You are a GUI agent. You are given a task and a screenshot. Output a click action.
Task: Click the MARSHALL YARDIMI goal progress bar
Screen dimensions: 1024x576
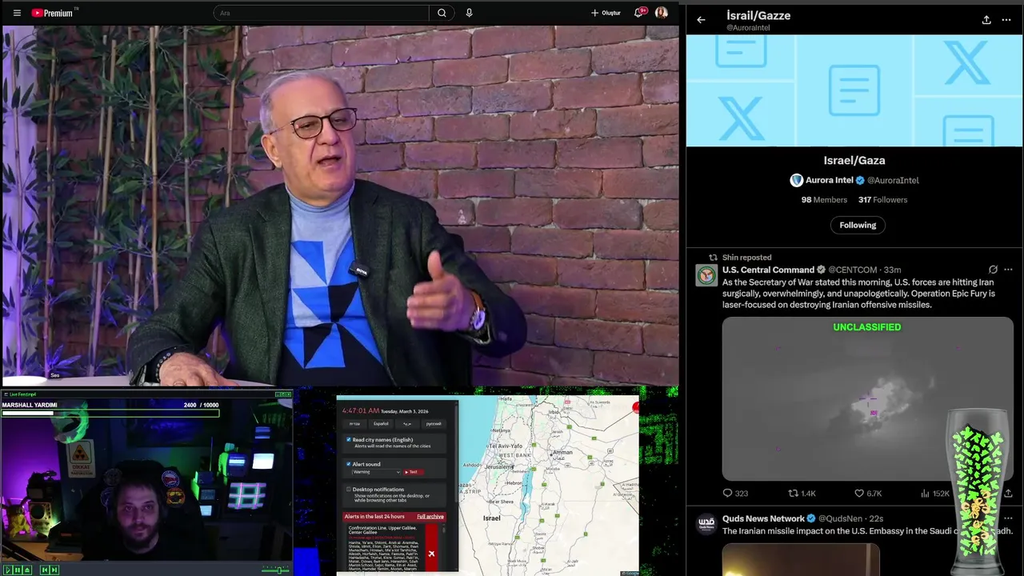click(110, 413)
